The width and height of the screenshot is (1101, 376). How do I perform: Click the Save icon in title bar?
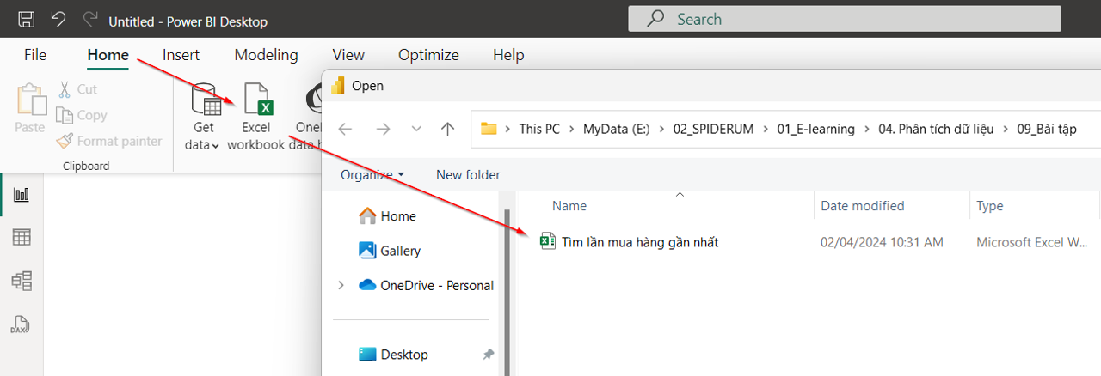pos(26,20)
